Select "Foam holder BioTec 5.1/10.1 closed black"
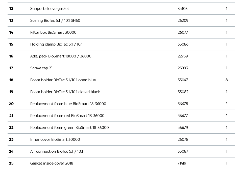Viewport: 242px width, 181px height. pyautogui.click(x=65, y=92)
